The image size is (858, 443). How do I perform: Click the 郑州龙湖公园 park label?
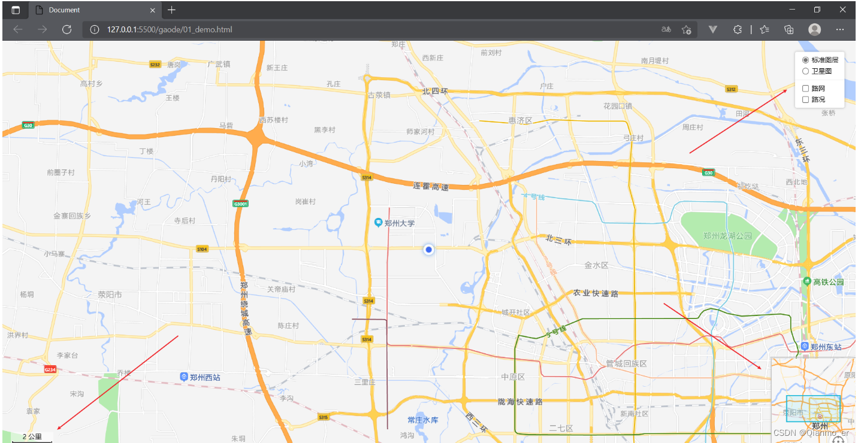[x=727, y=236]
